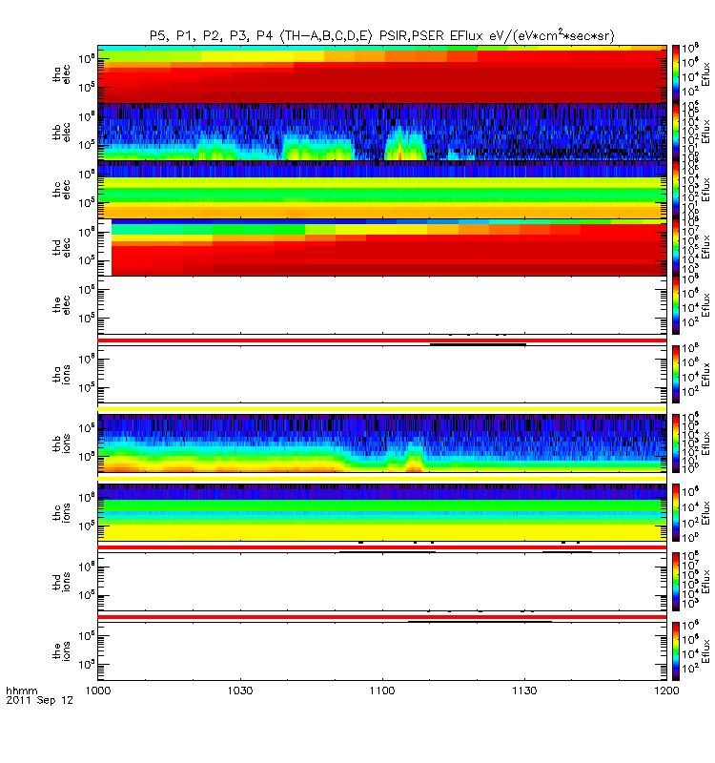Click the red bar below the elec panel
715x763 pixels.
click(382, 340)
